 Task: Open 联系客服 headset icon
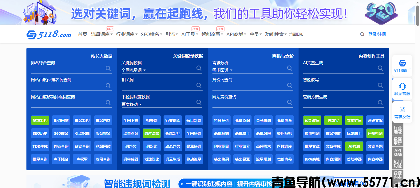tap(402, 89)
